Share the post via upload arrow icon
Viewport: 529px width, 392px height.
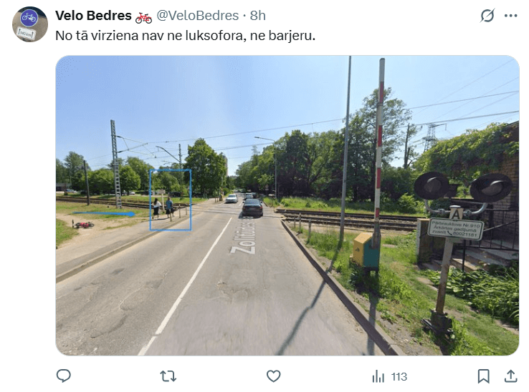click(x=511, y=376)
